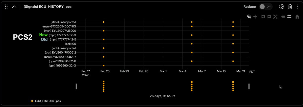Collapse the ECU_HISTORY_pcs panel with the chevron
303x107 pixels.
coord(14,7)
